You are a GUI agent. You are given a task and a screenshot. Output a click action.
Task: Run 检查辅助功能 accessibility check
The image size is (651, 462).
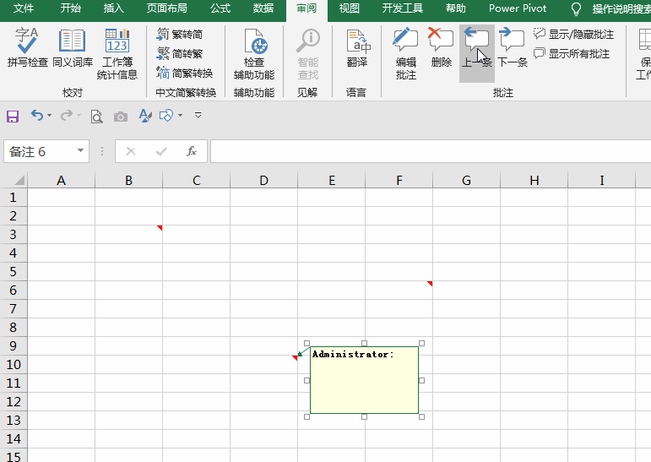[253, 53]
